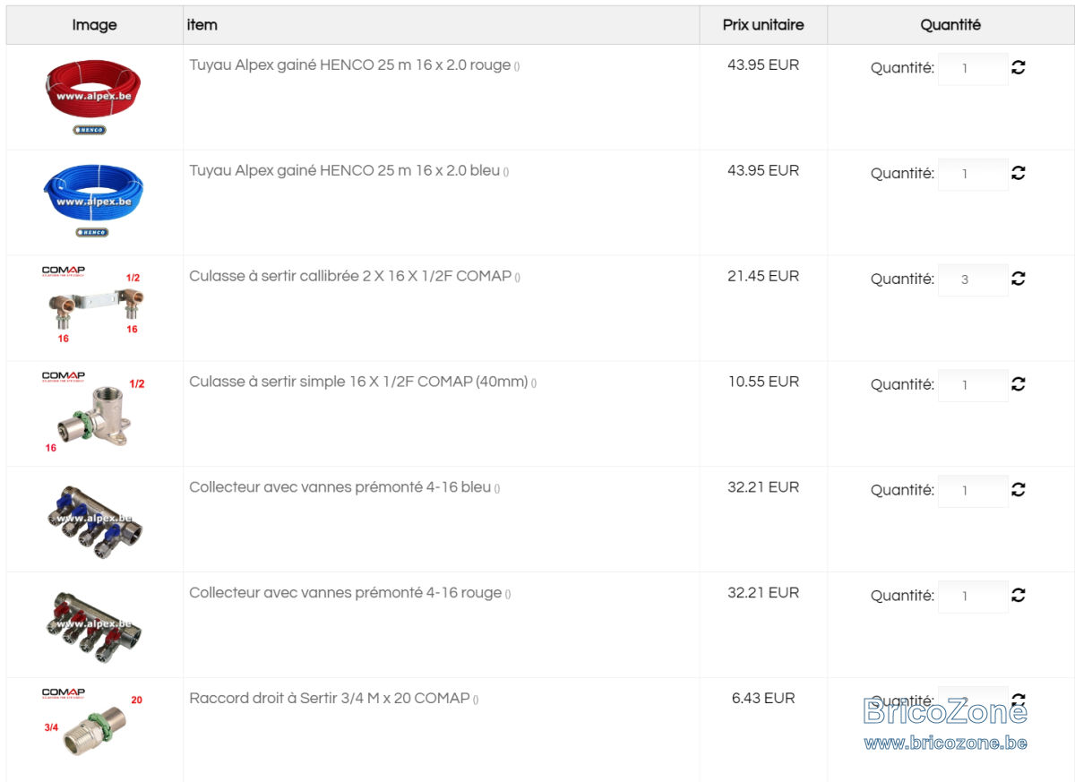
Task: Select the Quantité column header
Action: click(x=950, y=25)
